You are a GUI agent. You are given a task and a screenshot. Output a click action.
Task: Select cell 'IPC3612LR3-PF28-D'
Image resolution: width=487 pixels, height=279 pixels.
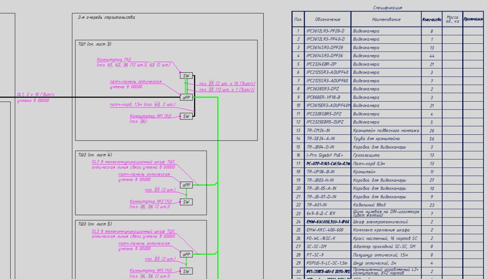[x=328, y=31]
